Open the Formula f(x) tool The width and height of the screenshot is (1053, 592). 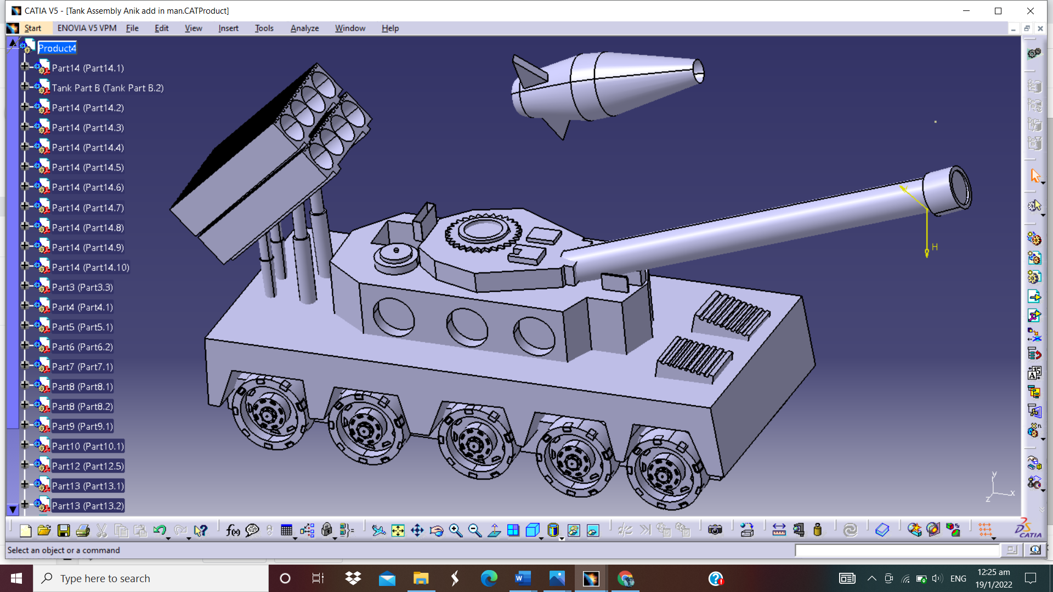[233, 530]
